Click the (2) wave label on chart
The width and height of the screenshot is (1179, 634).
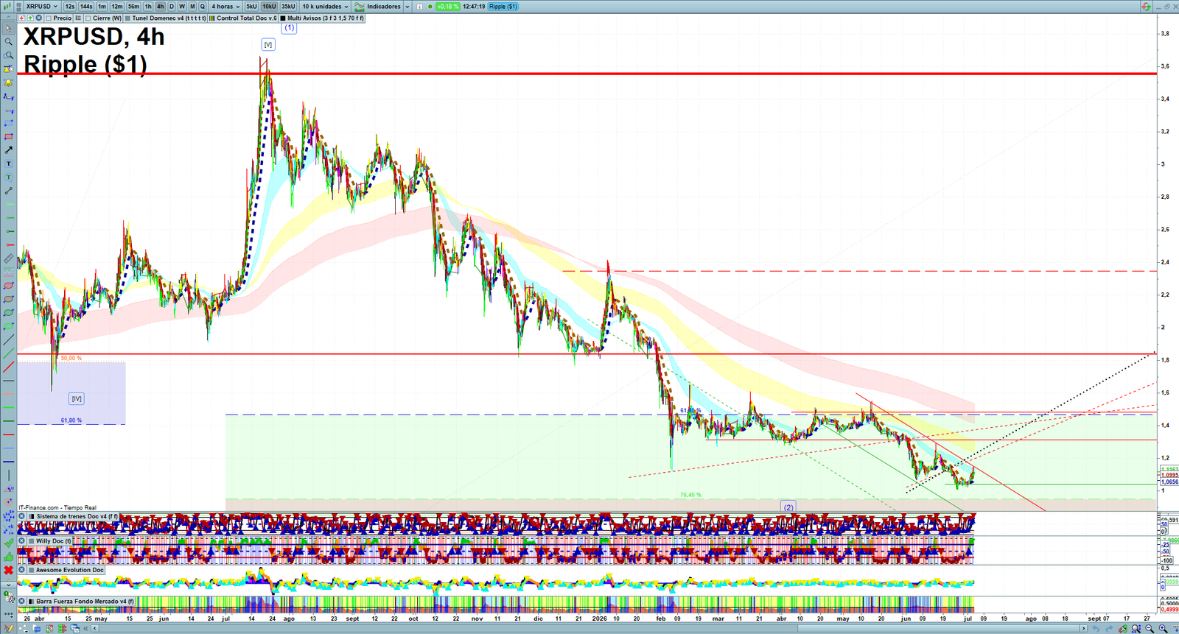click(x=788, y=507)
